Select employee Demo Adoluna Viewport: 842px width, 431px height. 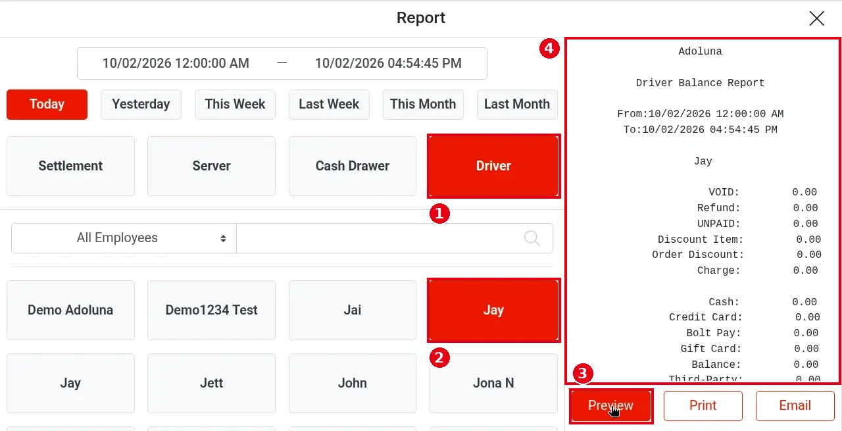[70, 310]
